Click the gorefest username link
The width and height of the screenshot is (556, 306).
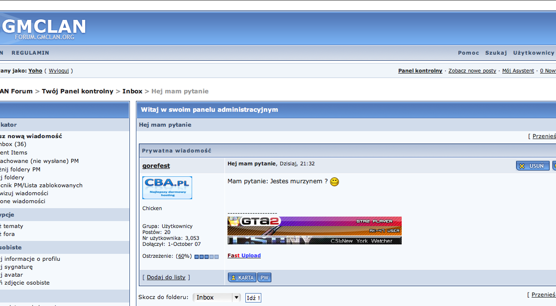[156, 166]
